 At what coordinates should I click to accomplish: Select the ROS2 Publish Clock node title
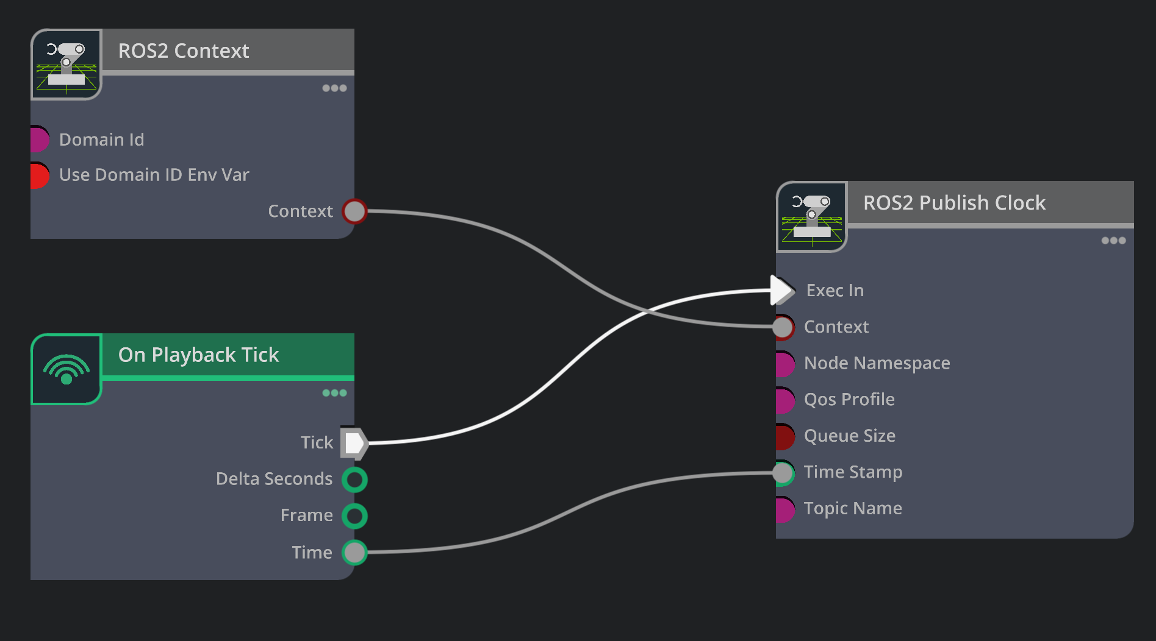coord(954,202)
